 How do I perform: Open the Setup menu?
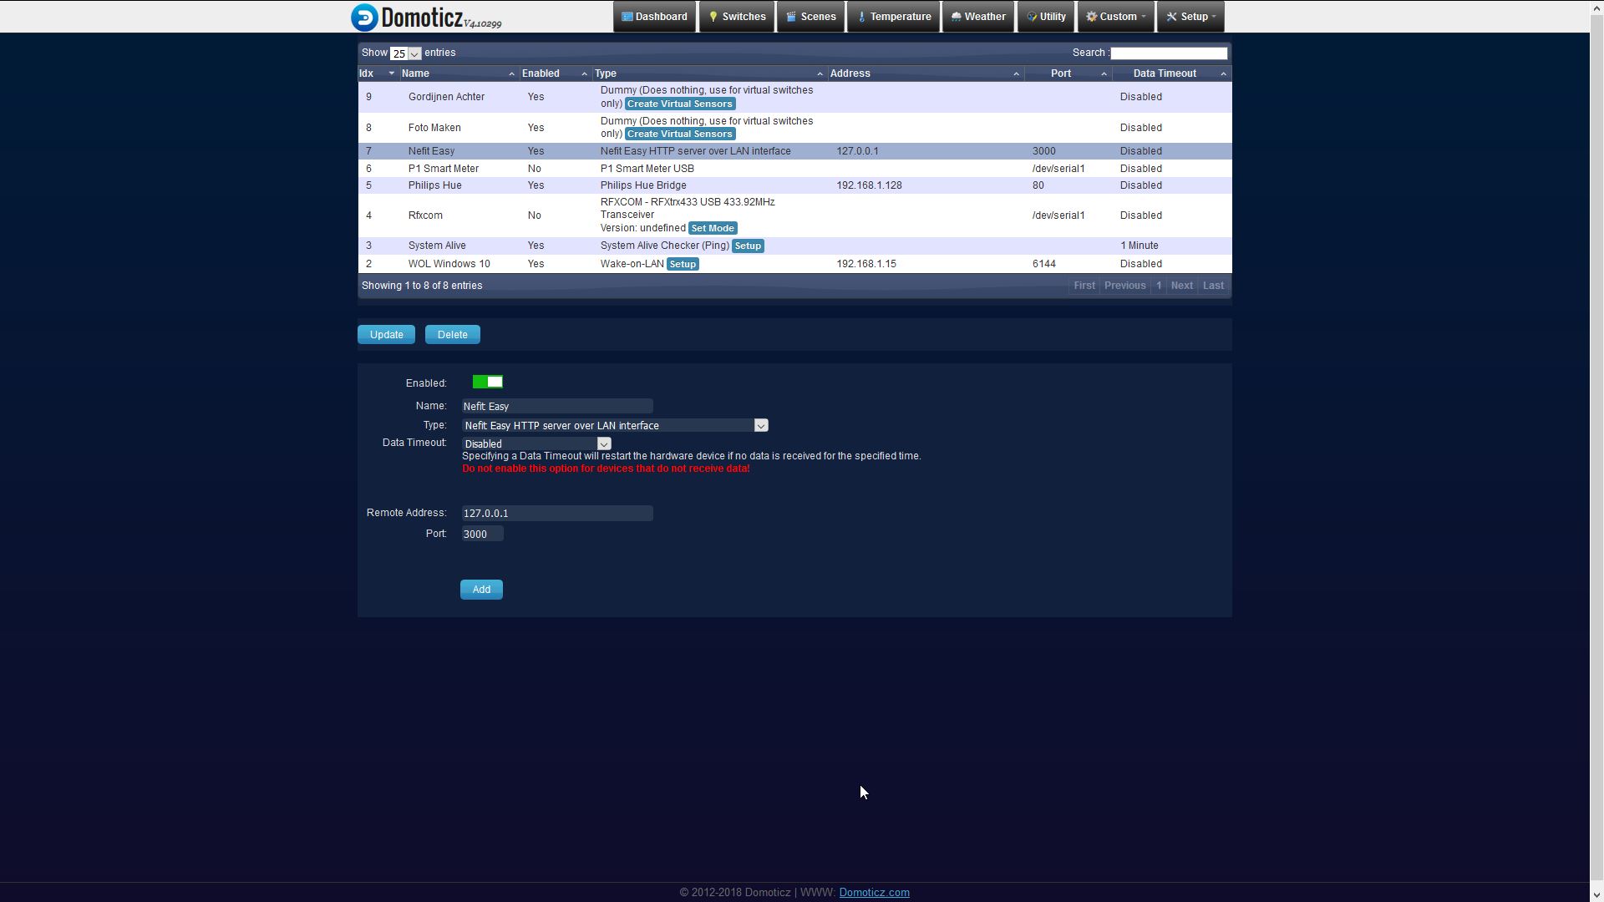point(1190,17)
